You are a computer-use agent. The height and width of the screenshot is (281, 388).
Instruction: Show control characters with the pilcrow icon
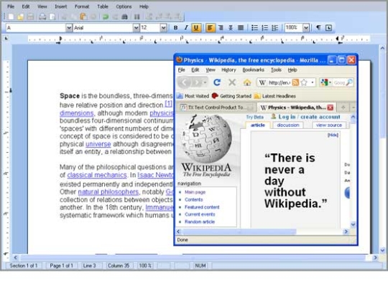[318, 28]
